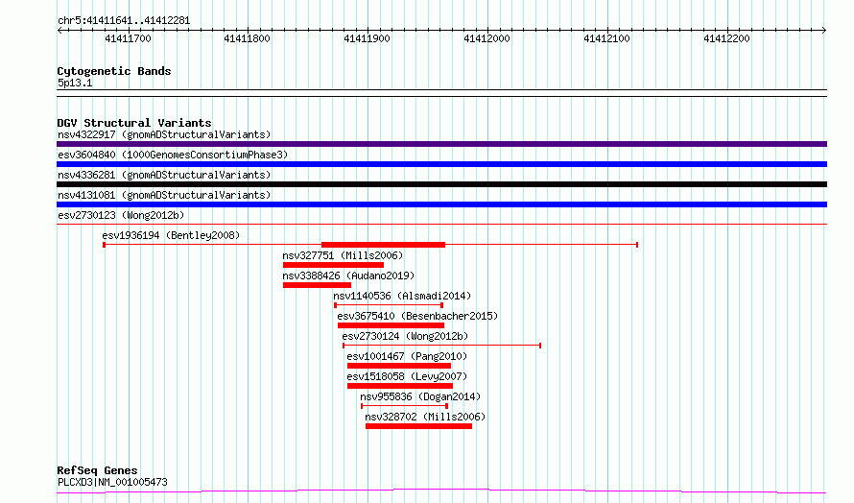
Task: Open esv3604840 1000Genomes variant label
Action: 173,155
